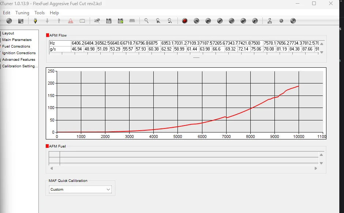This screenshot has height=213, width=344.
Task: Click the 7031.2 Hz table cell
Action: click(x=180, y=43)
